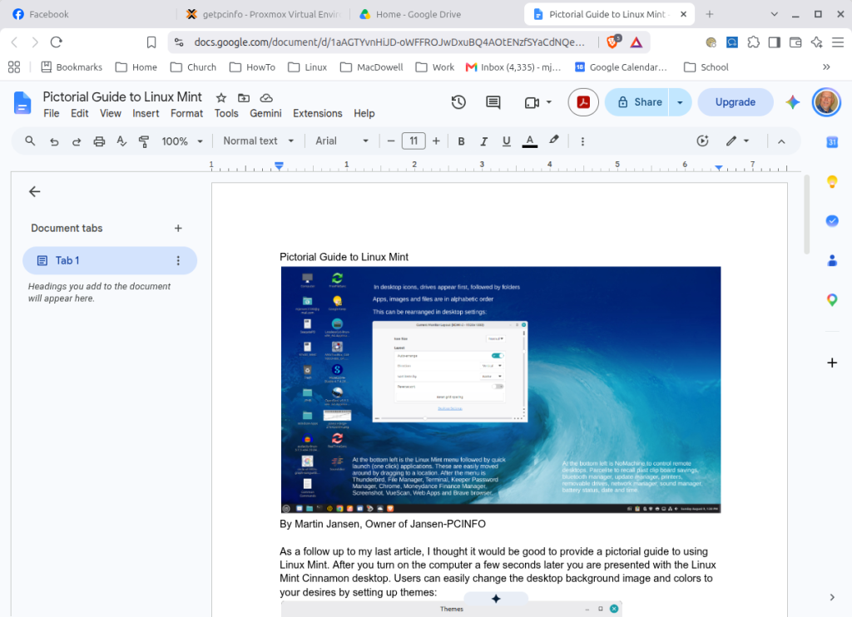The height and width of the screenshot is (617, 852).
Task: Open the text color picker
Action: point(530,141)
